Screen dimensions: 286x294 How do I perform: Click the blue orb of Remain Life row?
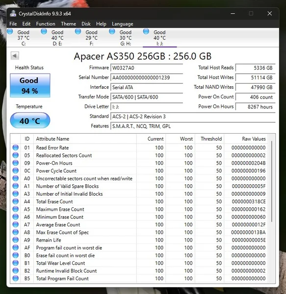coord(16,240)
